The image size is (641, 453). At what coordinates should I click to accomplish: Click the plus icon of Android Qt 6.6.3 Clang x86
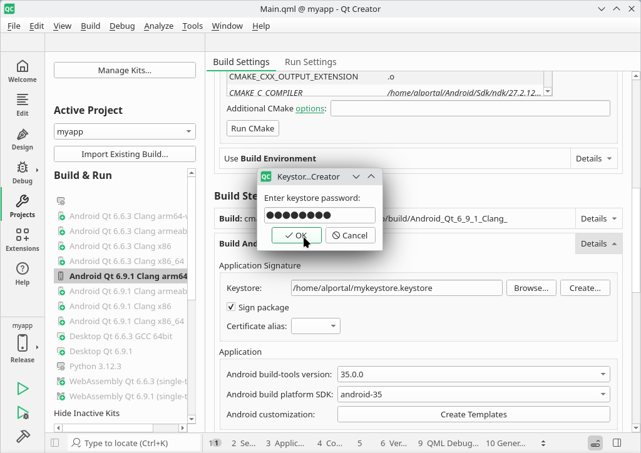tap(61, 247)
